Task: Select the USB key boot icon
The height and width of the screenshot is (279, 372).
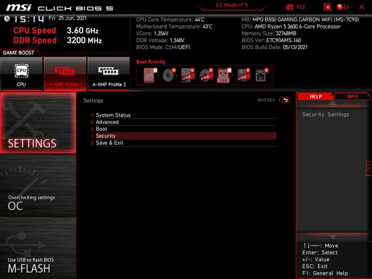Action: coord(224,75)
